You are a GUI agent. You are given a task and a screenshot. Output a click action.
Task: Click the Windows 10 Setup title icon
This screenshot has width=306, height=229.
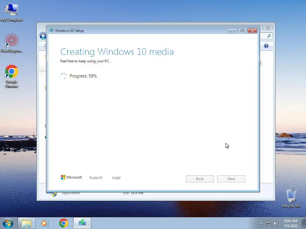pos(51,30)
